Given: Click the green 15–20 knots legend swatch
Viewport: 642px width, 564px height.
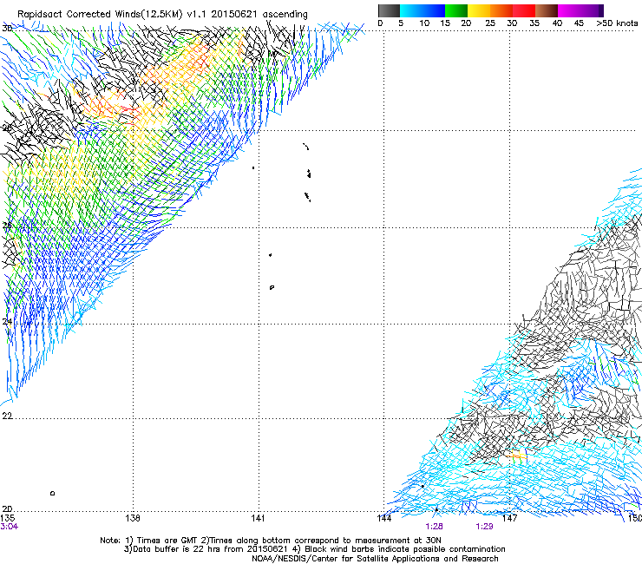Looking at the screenshot, I should [456, 10].
